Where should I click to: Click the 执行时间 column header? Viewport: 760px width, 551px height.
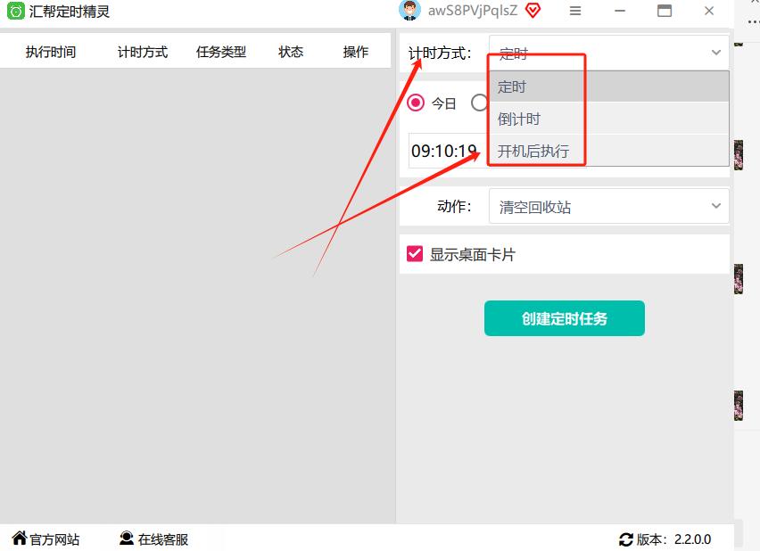[52, 52]
